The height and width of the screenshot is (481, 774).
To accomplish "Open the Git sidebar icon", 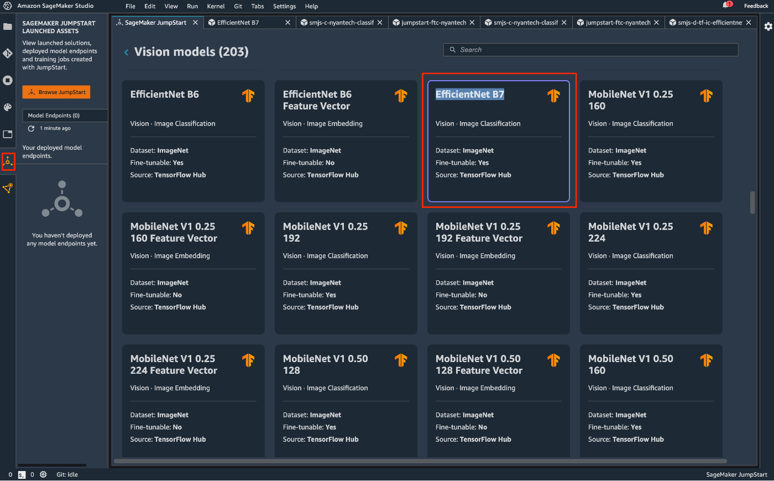I will point(8,53).
